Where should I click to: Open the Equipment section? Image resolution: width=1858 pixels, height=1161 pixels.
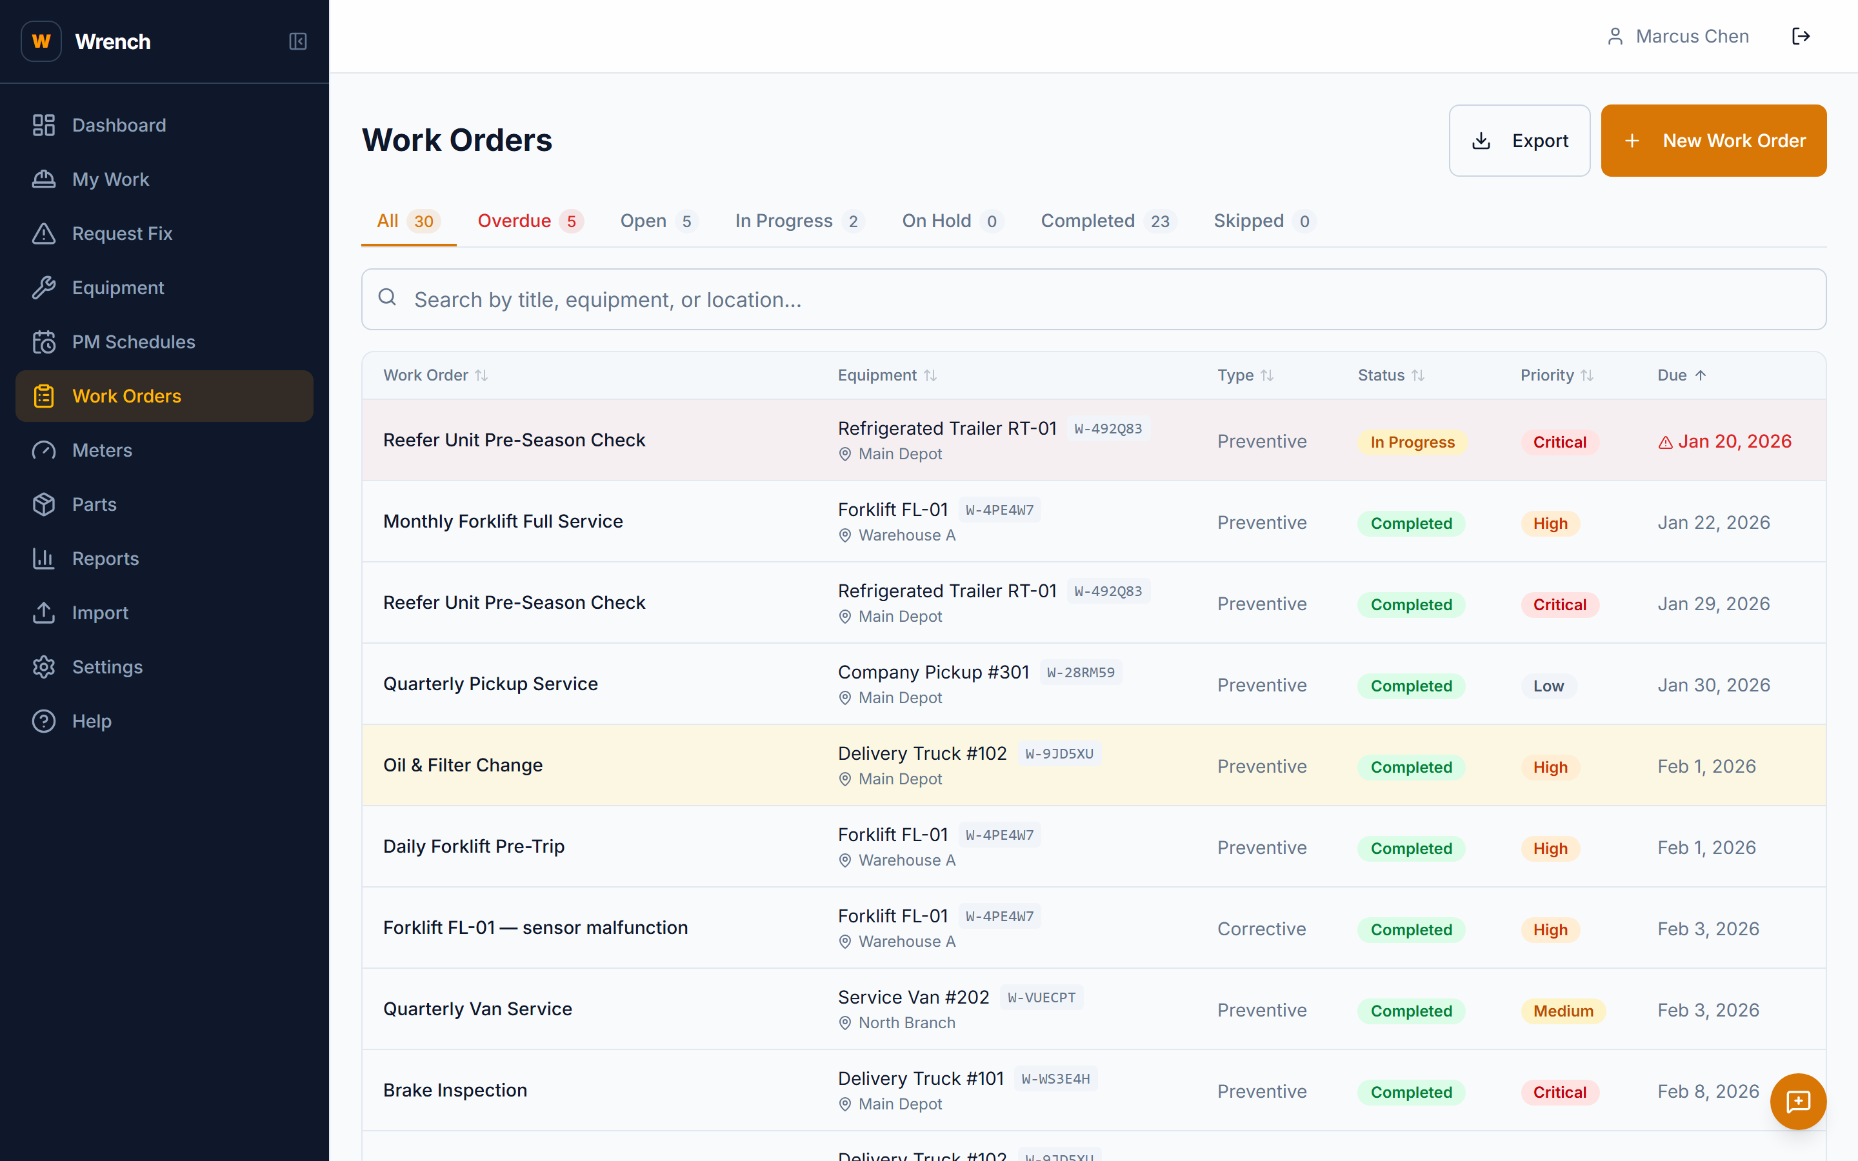pos(117,287)
